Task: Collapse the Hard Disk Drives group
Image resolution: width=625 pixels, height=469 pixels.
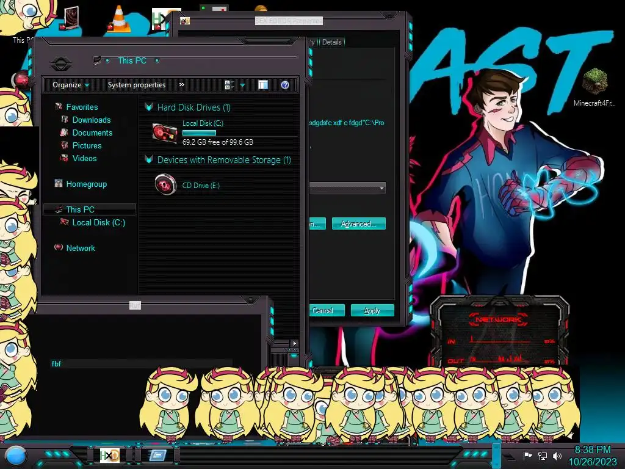Action: point(149,107)
